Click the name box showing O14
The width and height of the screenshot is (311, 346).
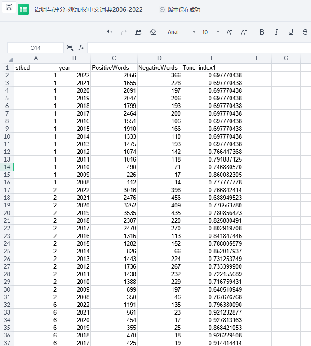click(x=36, y=48)
